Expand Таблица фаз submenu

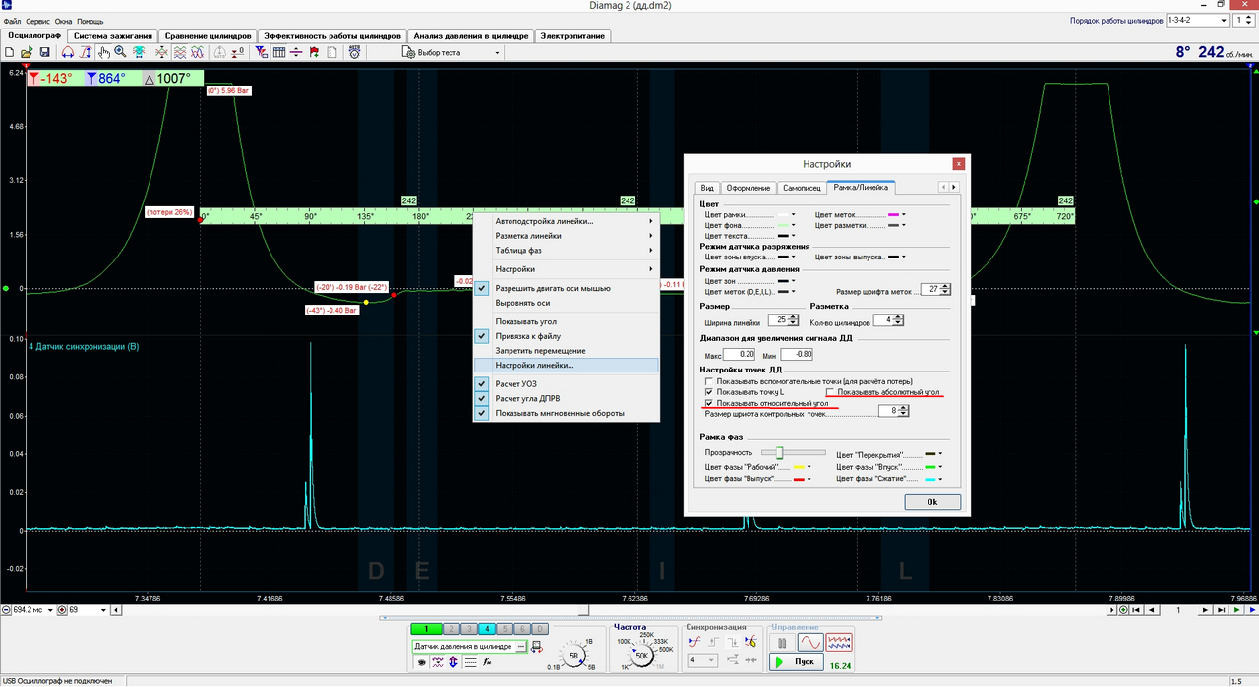pyautogui.click(x=566, y=250)
